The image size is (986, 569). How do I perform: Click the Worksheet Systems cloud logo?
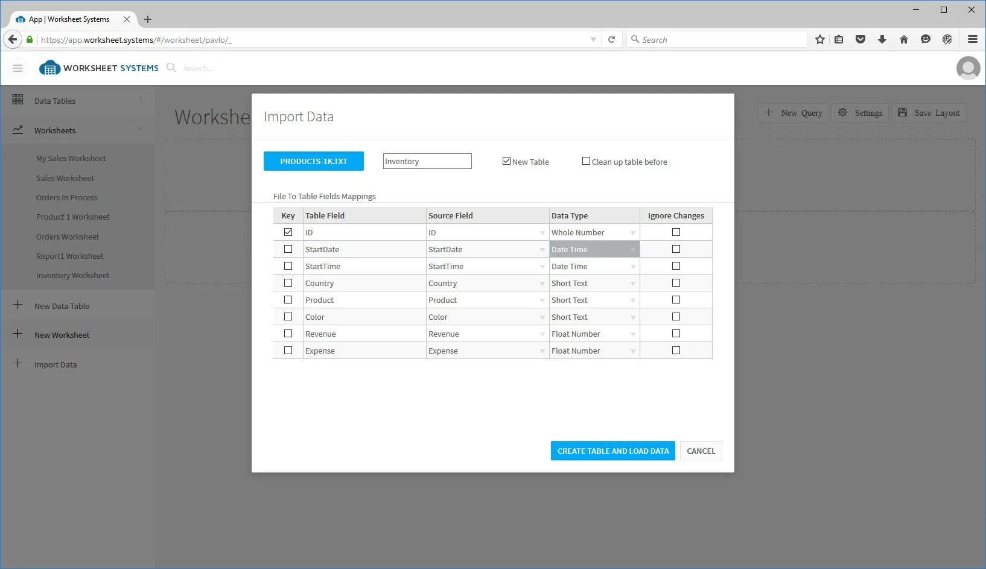pos(49,68)
